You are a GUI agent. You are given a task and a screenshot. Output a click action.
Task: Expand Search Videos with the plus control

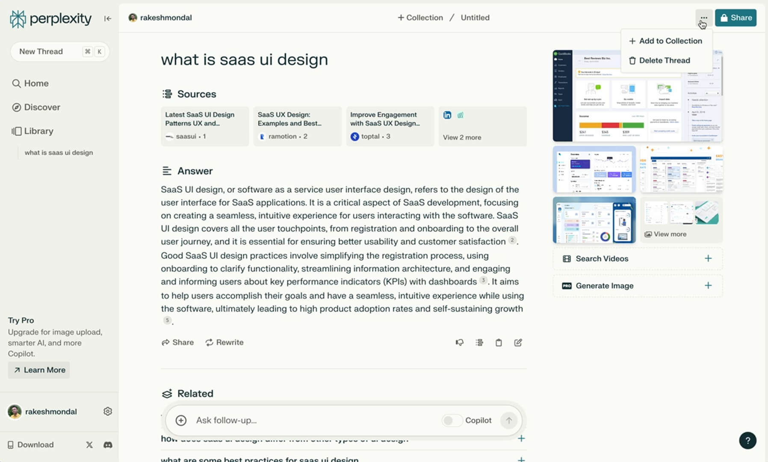pyautogui.click(x=708, y=258)
